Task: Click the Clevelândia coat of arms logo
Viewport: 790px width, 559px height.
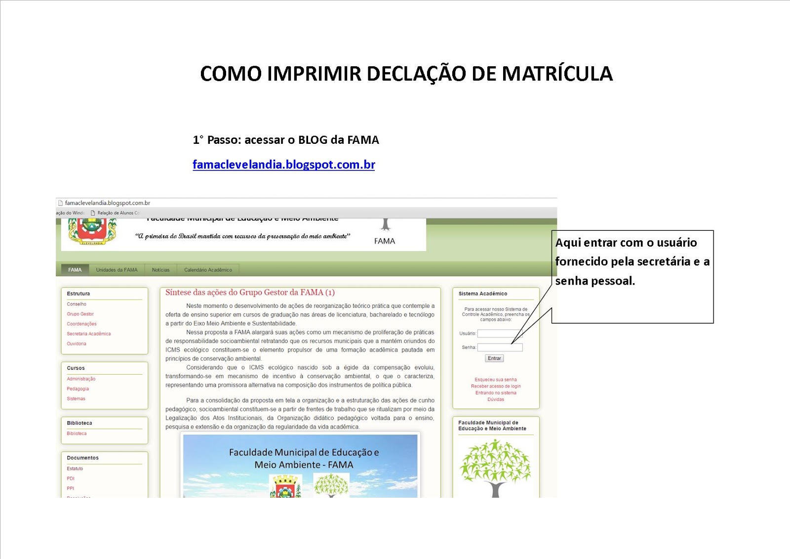Action: click(x=92, y=231)
